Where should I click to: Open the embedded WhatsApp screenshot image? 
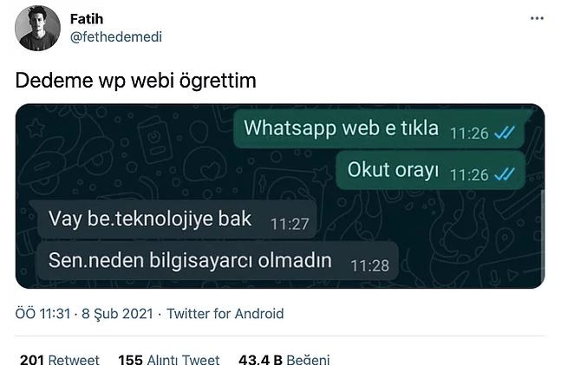pyautogui.click(x=280, y=196)
